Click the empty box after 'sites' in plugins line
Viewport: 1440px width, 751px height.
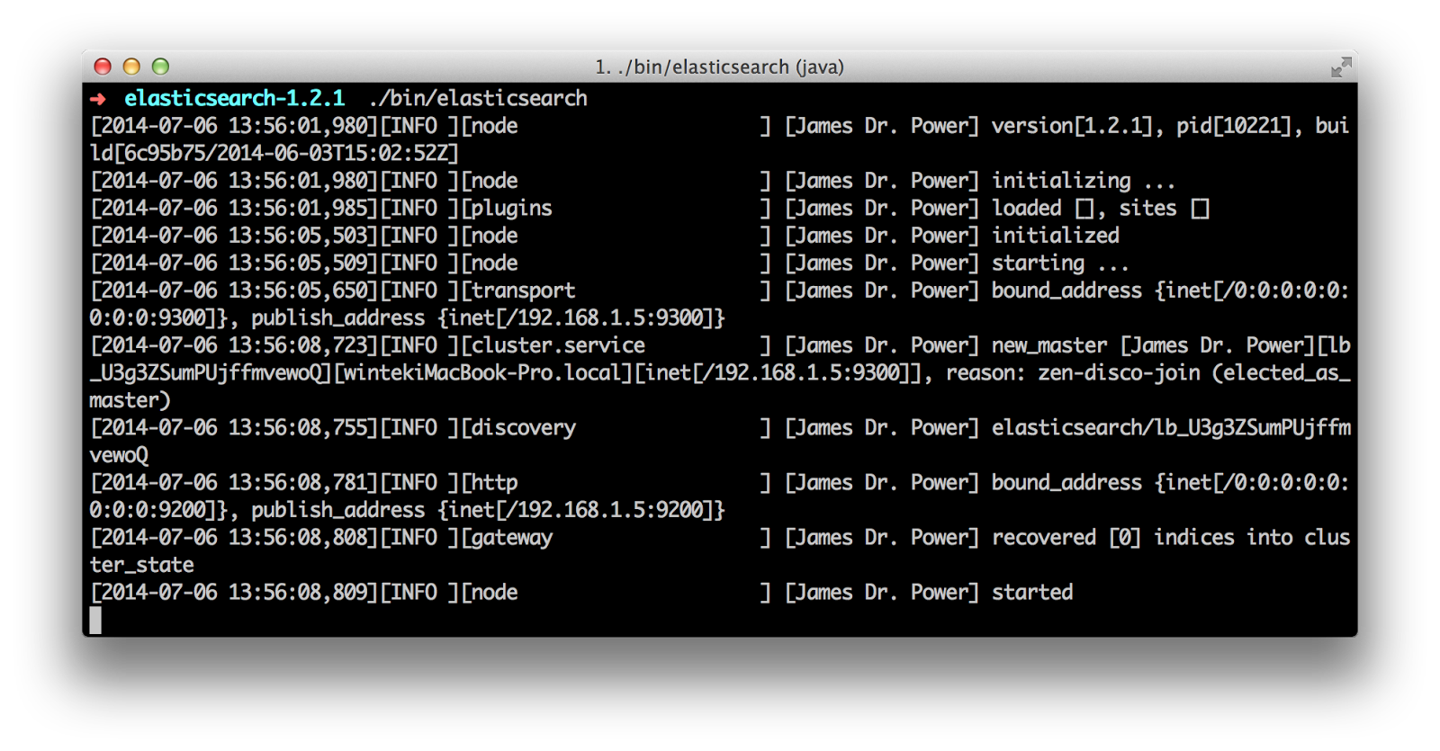pyautogui.click(x=1200, y=209)
